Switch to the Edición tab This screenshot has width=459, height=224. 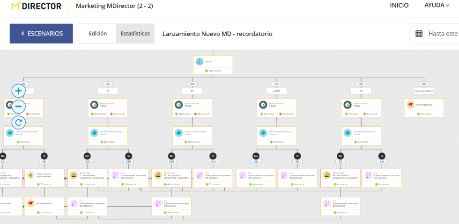coord(98,34)
